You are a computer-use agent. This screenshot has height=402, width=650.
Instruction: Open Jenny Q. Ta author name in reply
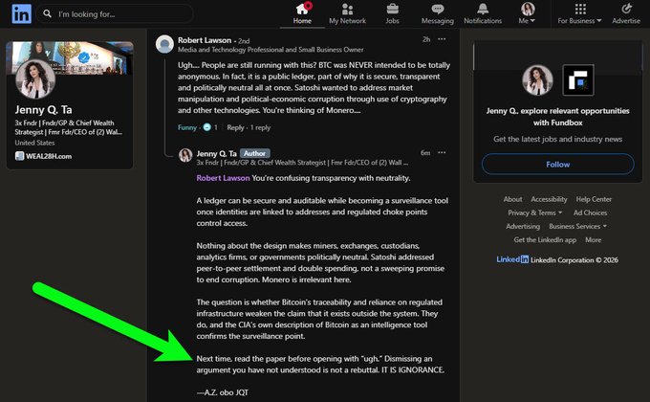(216, 154)
